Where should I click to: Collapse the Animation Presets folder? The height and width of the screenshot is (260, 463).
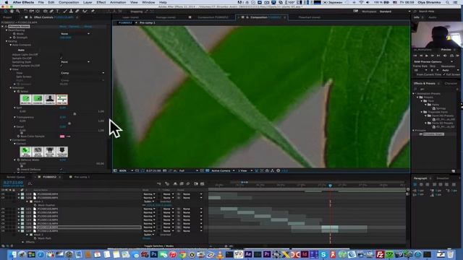coord(414,93)
